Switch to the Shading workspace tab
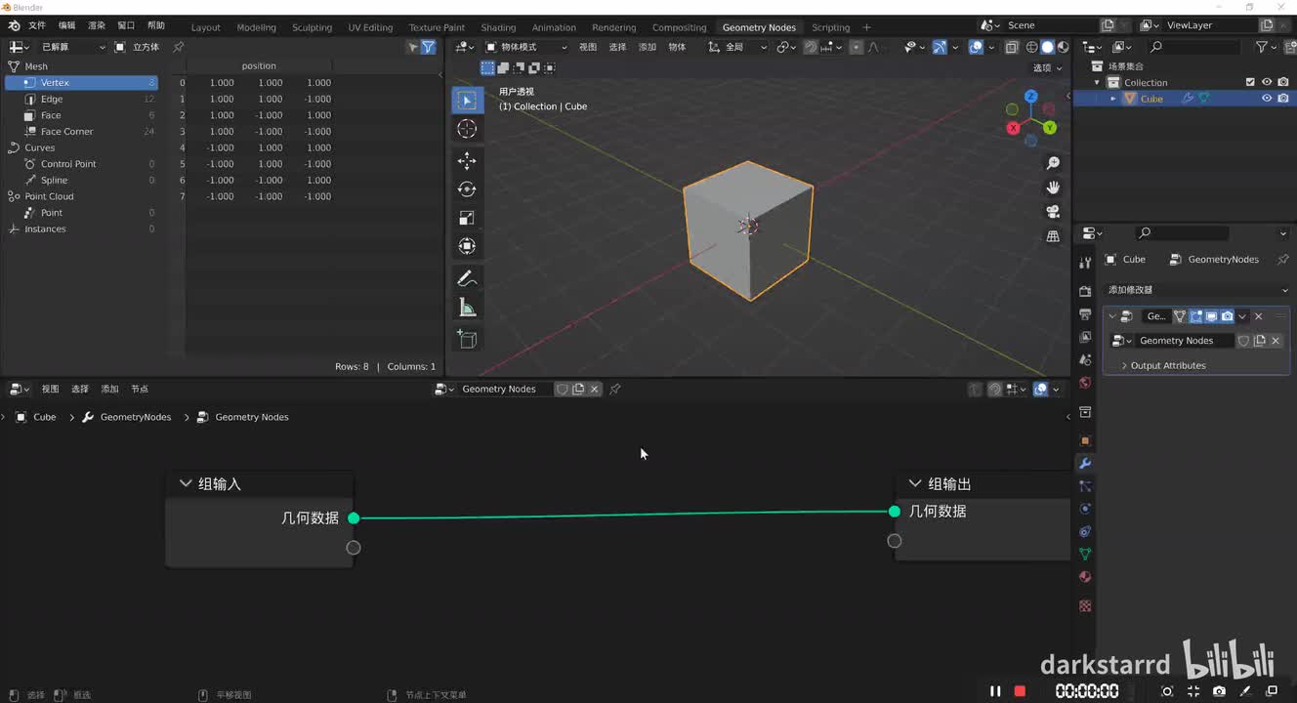Image resolution: width=1297 pixels, height=703 pixels. pyautogui.click(x=498, y=27)
